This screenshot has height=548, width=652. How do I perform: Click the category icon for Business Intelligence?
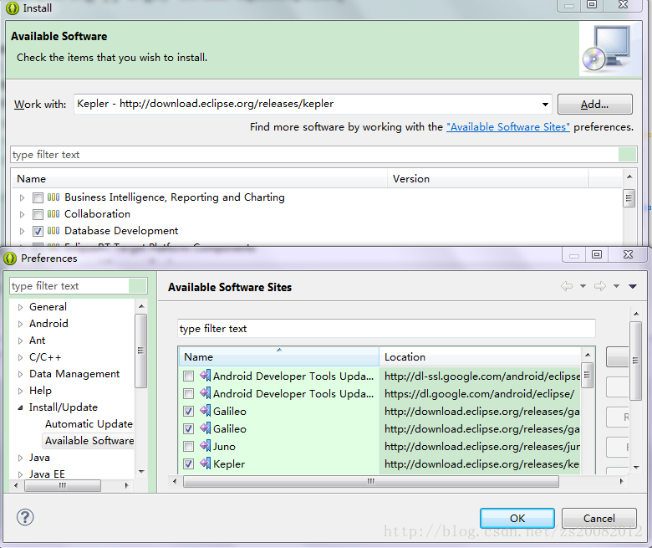click(x=53, y=197)
